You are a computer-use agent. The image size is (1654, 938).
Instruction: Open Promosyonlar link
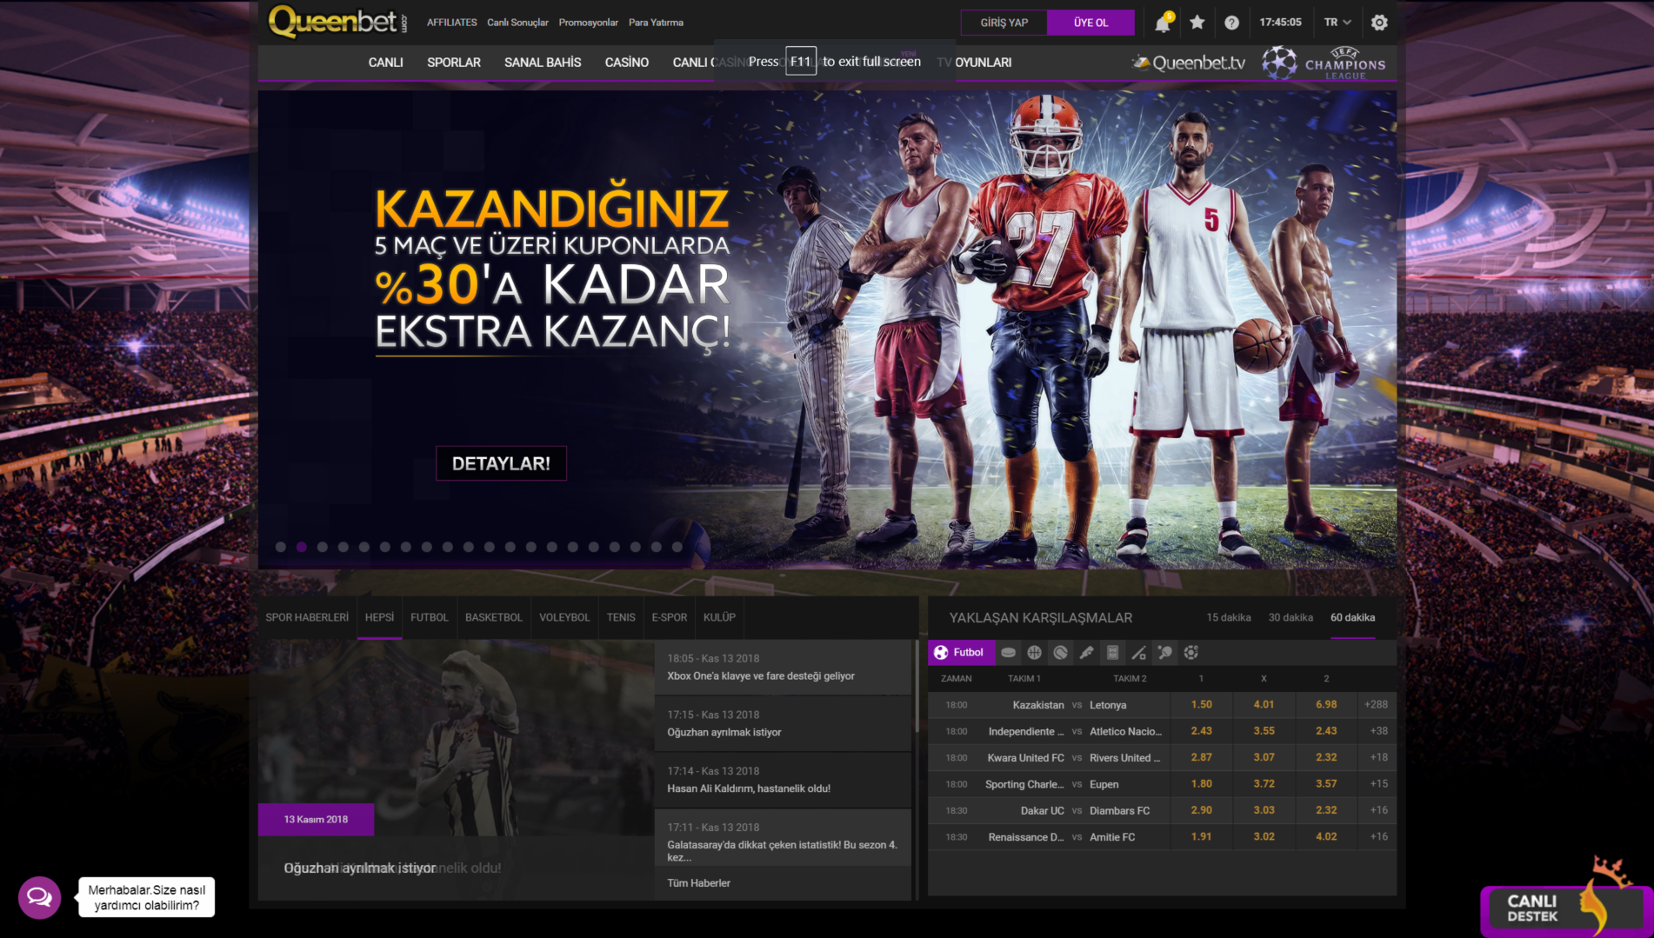(588, 23)
